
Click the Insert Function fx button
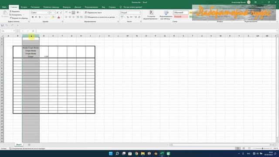[x=33, y=31]
